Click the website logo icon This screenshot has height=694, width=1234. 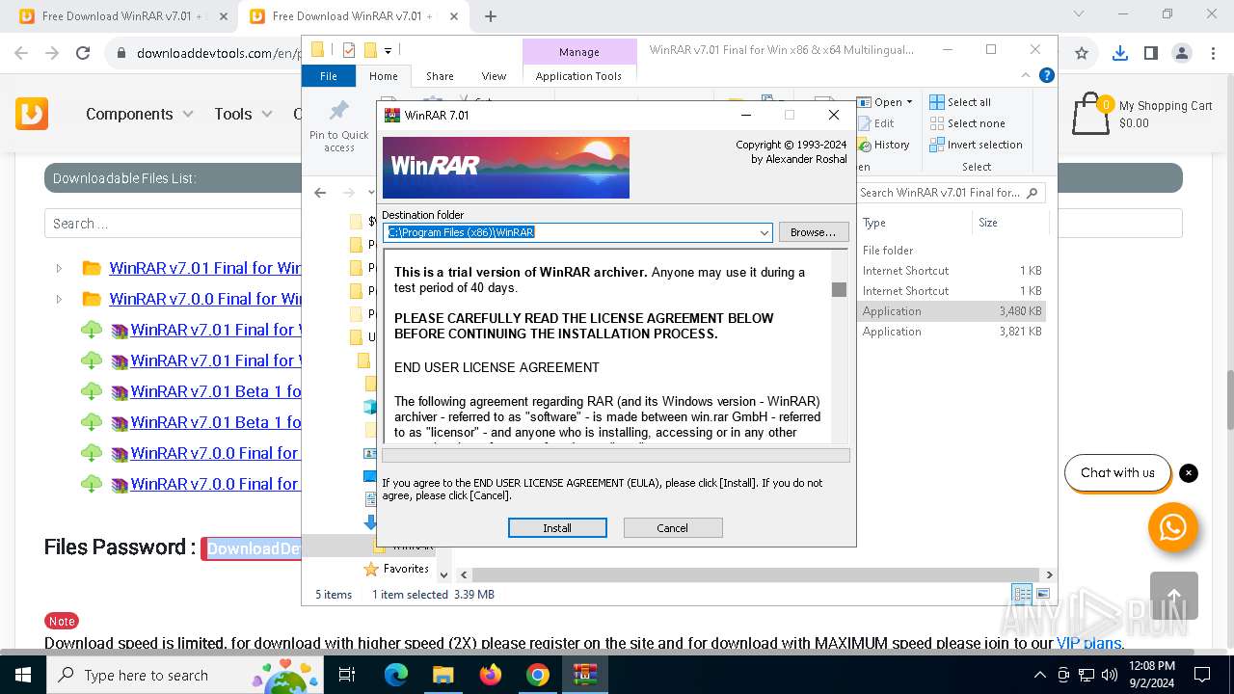click(32, 114)
